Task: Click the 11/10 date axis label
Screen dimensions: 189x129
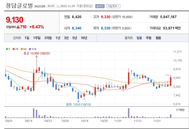Action: coord(138,121)
